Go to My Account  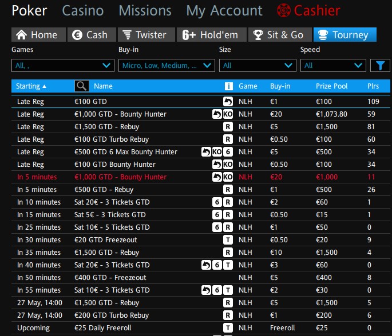[224, 11]
